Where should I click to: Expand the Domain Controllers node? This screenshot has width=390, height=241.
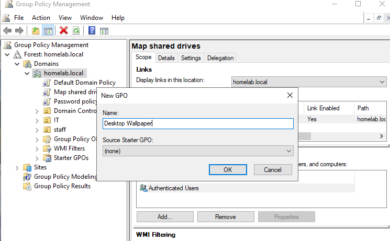tap(37, 111)
